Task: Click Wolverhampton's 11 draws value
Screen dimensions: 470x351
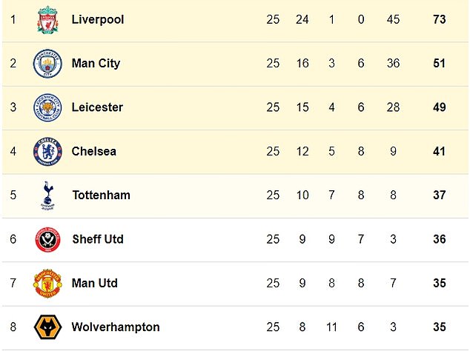Action: tap(331, 327)
